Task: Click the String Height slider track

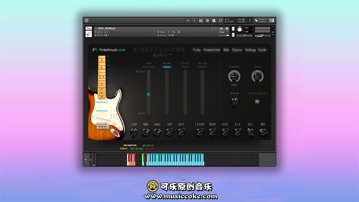Action: tap(202, 92)
